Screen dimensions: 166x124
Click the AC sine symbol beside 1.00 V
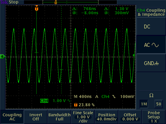(69, 101)
